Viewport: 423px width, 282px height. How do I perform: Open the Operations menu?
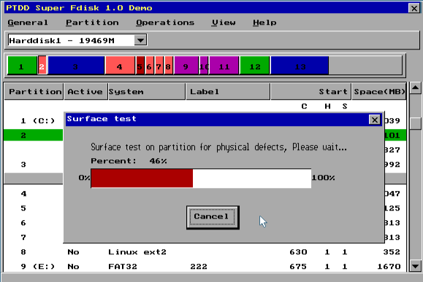[165, 23]
